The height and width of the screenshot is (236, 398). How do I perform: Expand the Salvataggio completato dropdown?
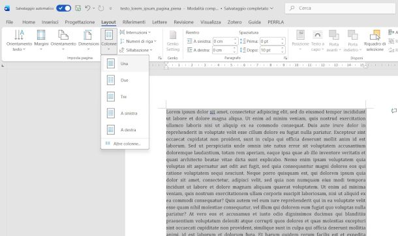click(x=271, y=8)
